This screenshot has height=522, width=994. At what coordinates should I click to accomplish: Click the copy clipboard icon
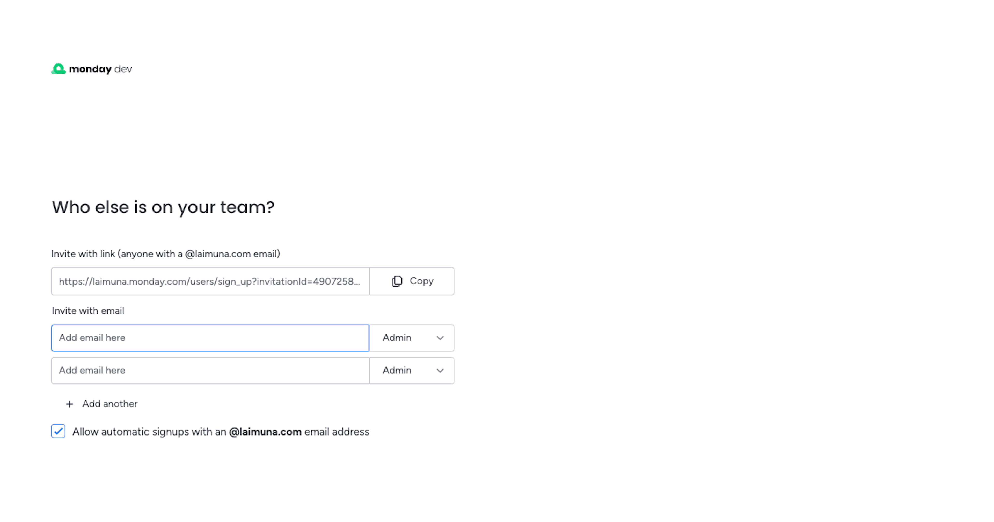coord(397,281)
